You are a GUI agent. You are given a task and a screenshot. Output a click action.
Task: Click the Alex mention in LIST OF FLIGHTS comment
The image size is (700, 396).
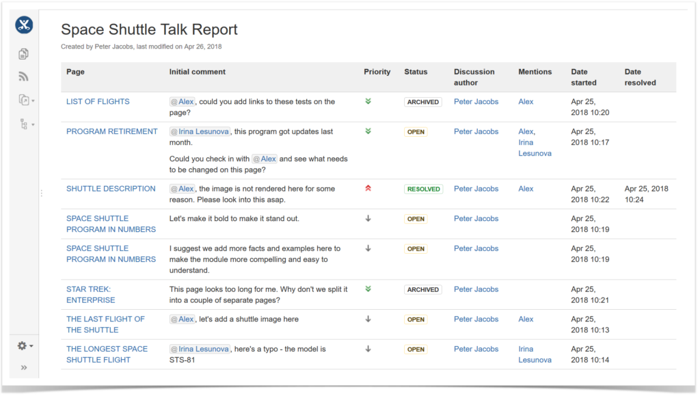tap(182, 101)
